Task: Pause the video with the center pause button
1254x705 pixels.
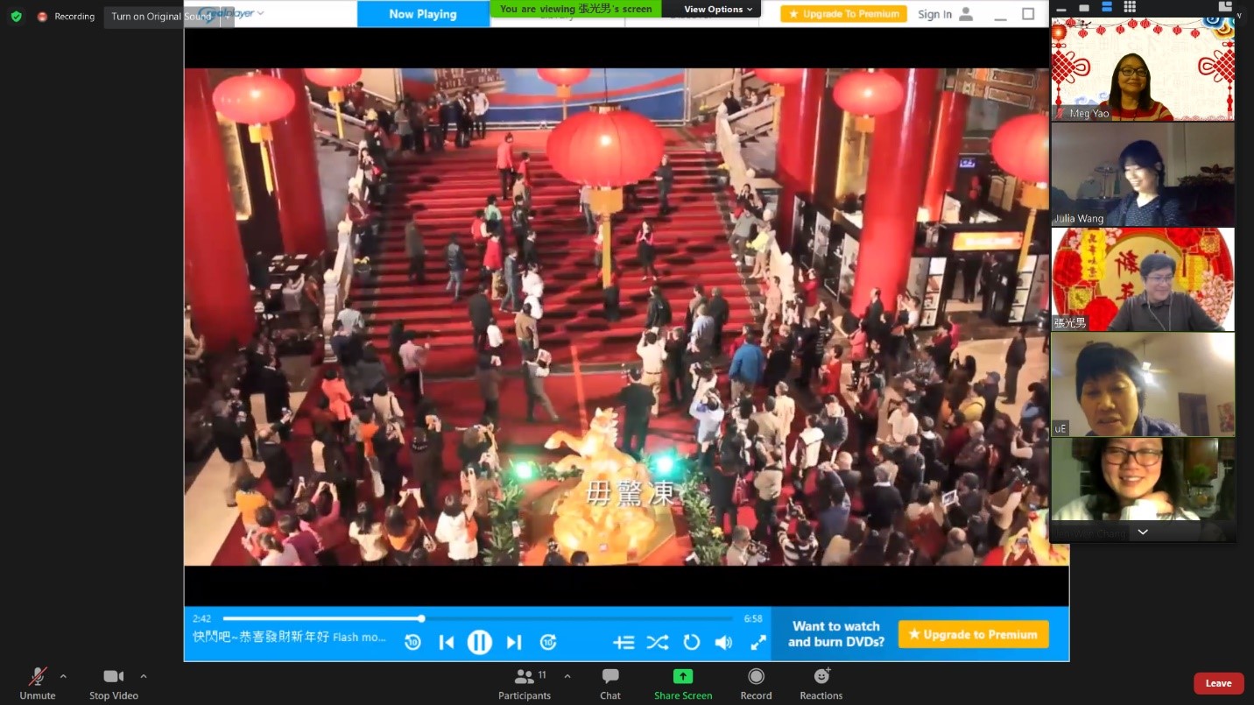Action: point(479,642)
